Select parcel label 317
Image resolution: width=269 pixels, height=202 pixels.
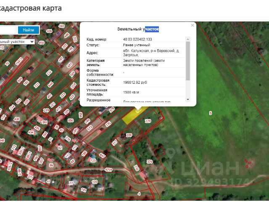[114, 142]
